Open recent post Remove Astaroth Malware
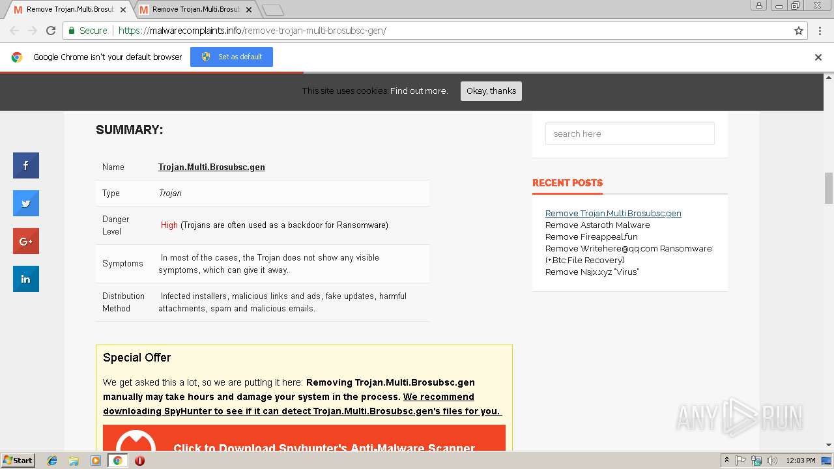Image resolution: width=834 pixels, height=469 pixels. pyautogui.click(x=597, y=225)
